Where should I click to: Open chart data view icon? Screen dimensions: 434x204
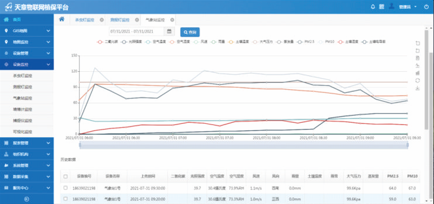(418, 58)
